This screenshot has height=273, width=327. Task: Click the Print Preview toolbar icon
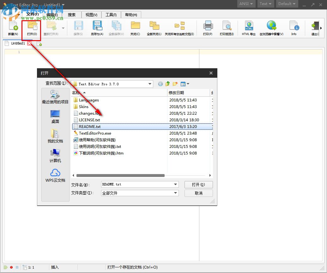tap(227, 28)
